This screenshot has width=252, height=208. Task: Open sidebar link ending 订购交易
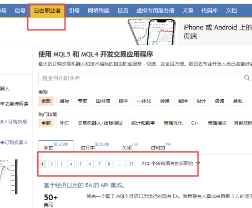[x=13, y=122]
